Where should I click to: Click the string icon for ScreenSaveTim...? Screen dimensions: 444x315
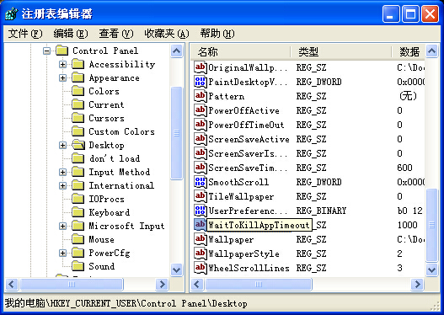click(x=201, y=168)
